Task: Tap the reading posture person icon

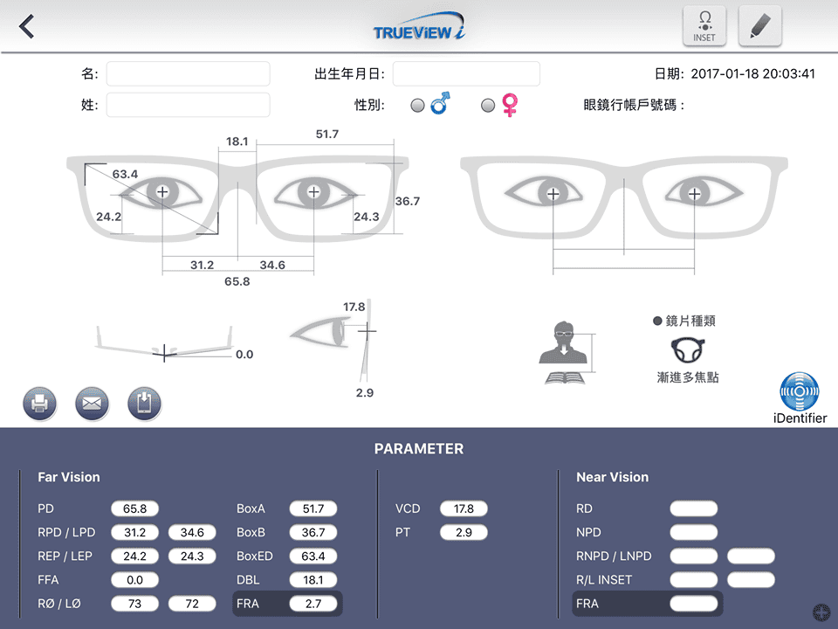Action: coord(566,352)
